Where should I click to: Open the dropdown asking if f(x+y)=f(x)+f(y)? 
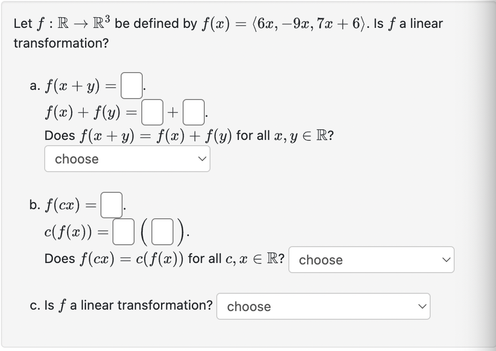[127, 159]
